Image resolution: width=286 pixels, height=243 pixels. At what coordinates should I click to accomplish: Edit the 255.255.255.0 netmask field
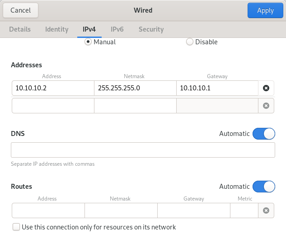pos(135,88)
